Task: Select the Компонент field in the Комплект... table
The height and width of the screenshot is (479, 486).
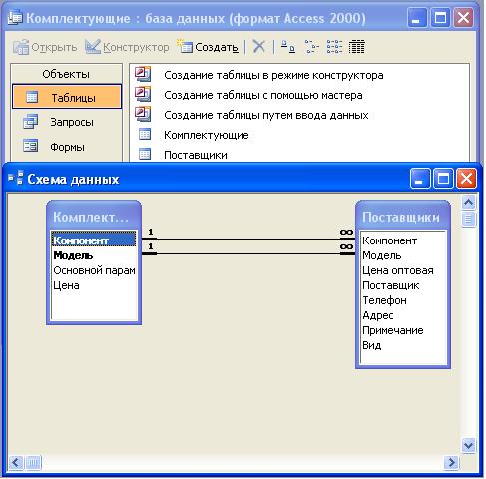Action: tap(94, 240)
